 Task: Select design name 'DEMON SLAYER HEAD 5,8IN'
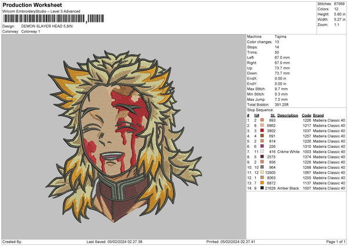click(47, 26)
